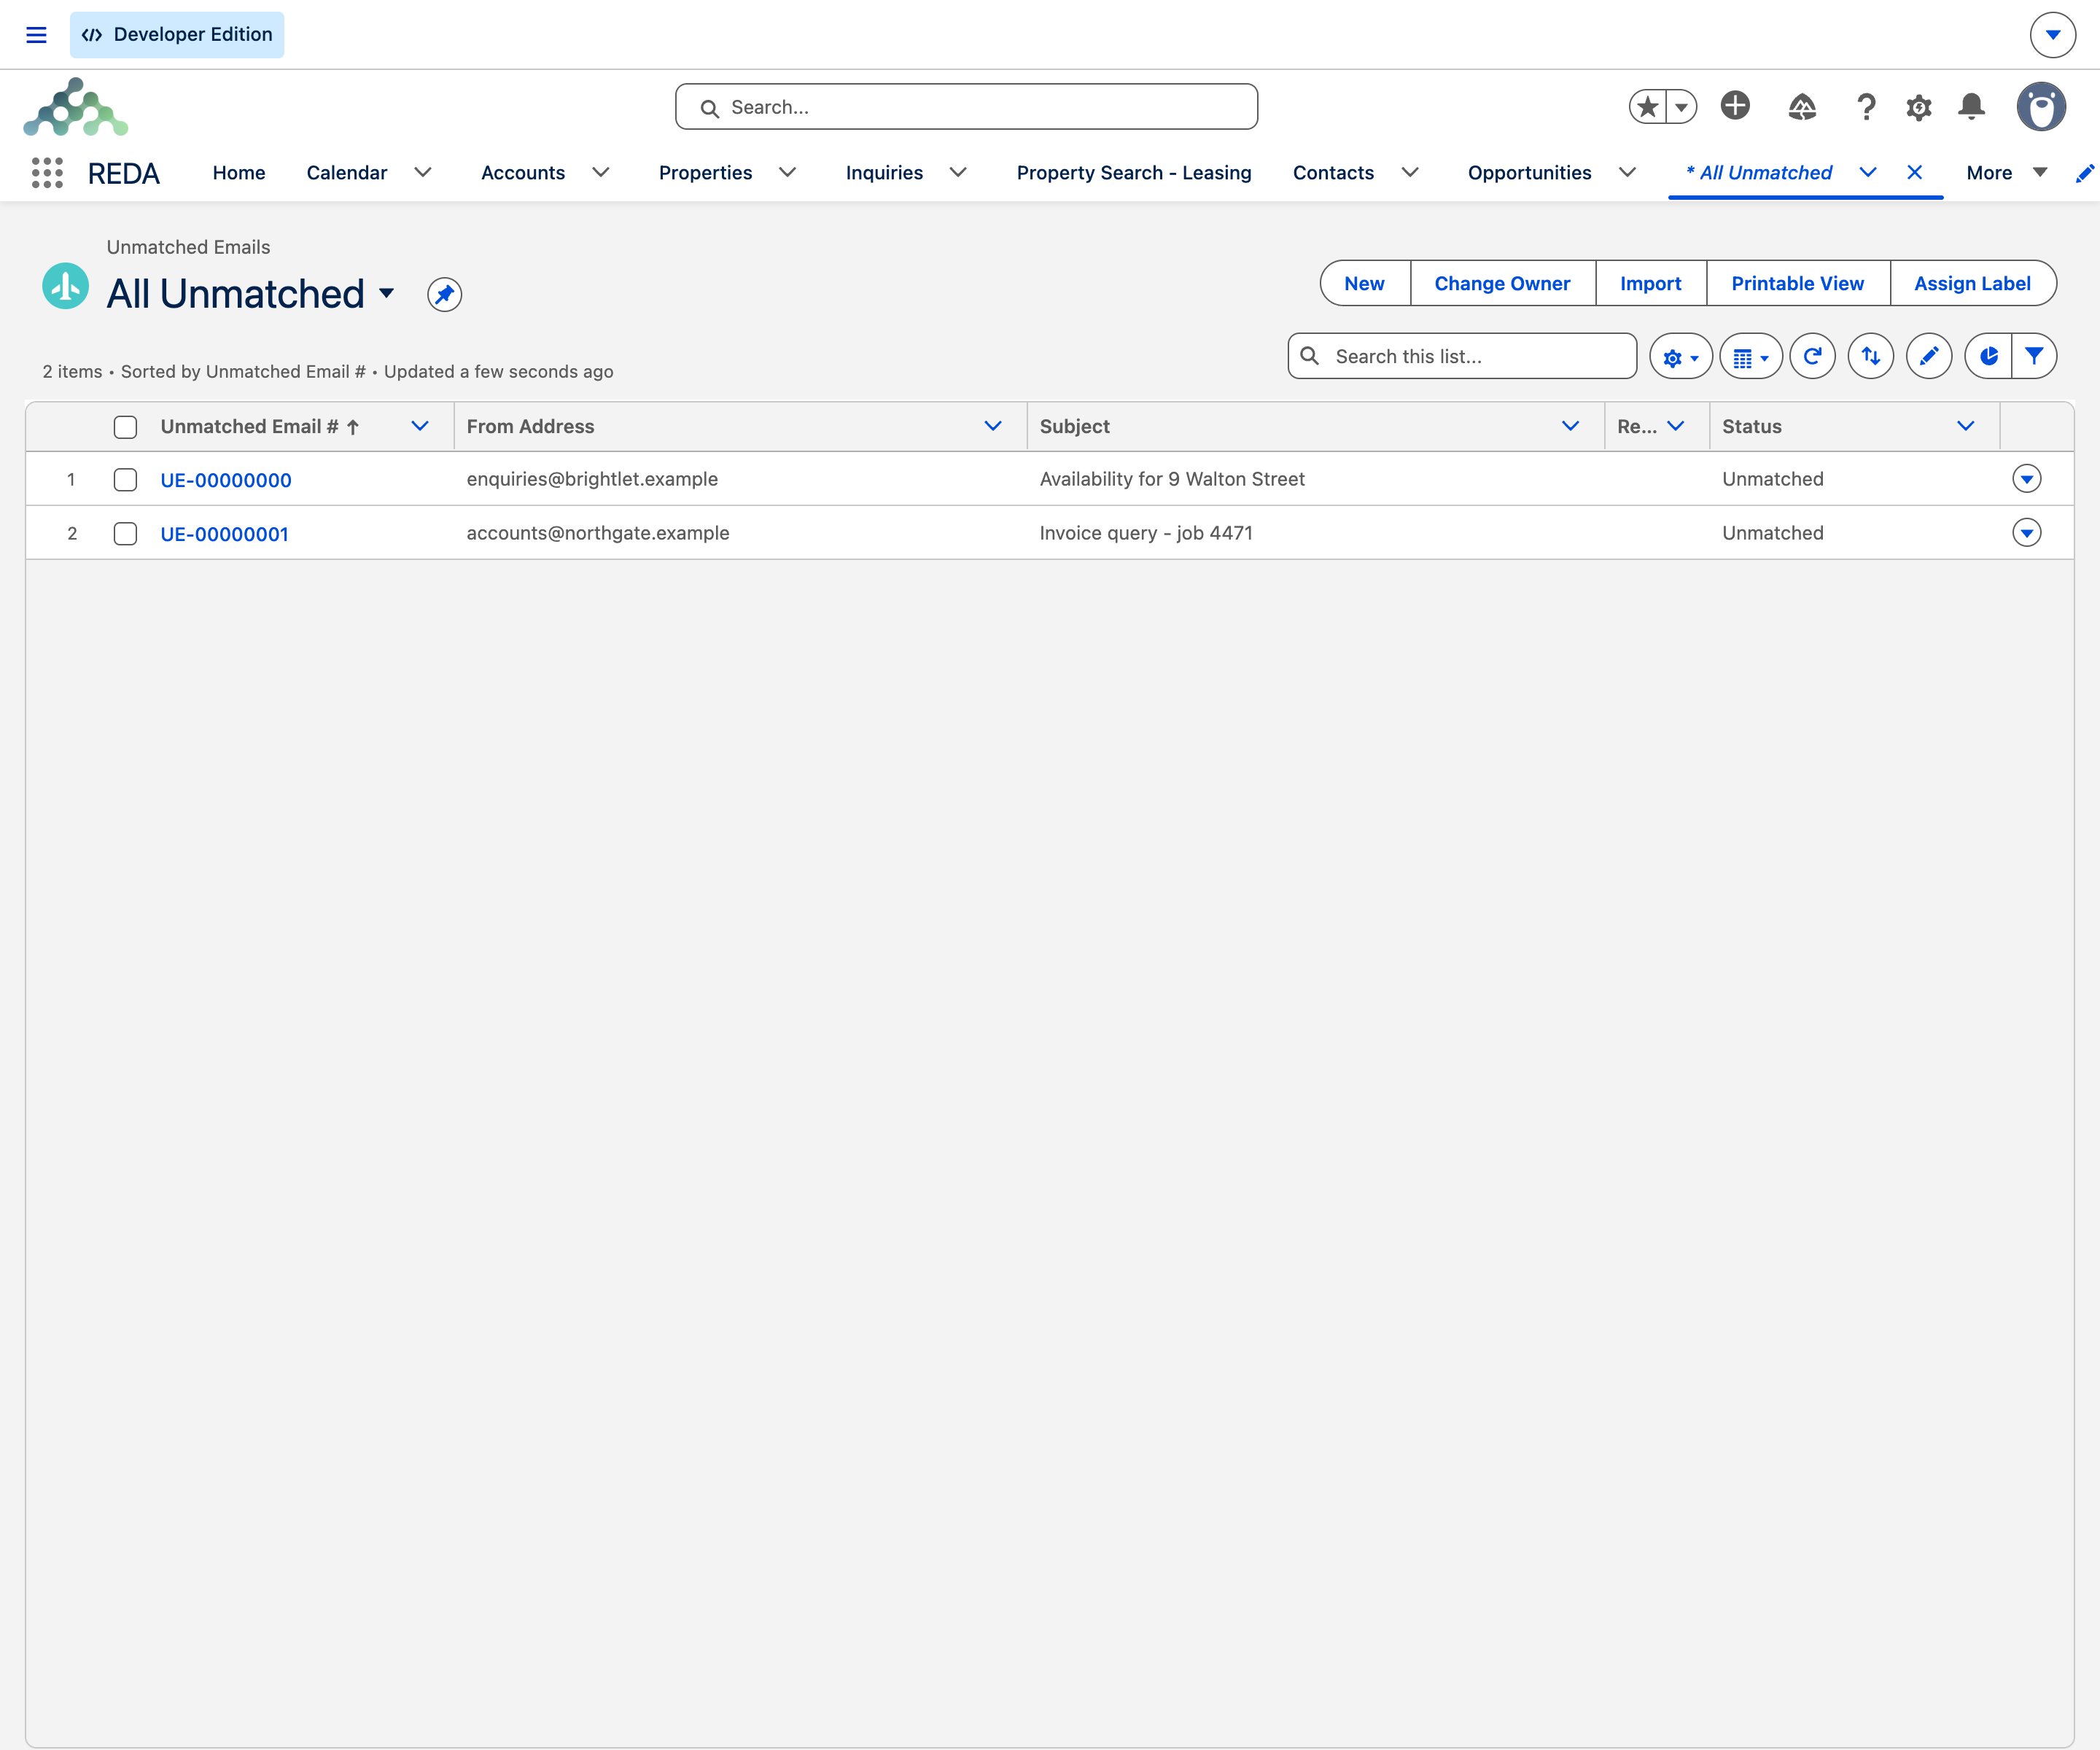Edit list inline with the pencil icon
The height and width of the screenshot is (1750, 2100).
1929,356
